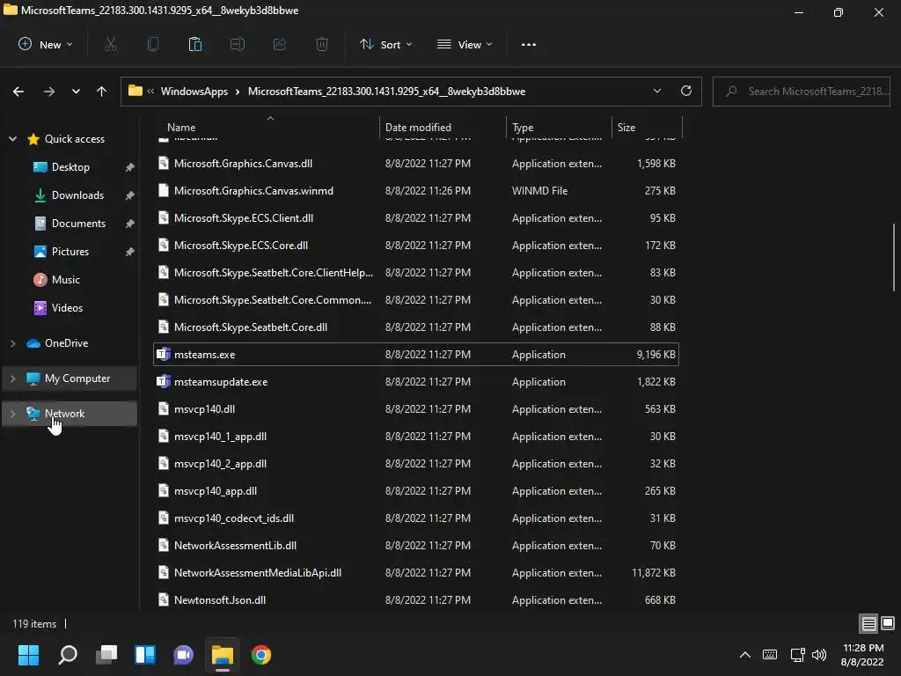This screenshot has height=676, width=901.
Task: Open Teams Chat on taskbar
Action: pos(184,655)
